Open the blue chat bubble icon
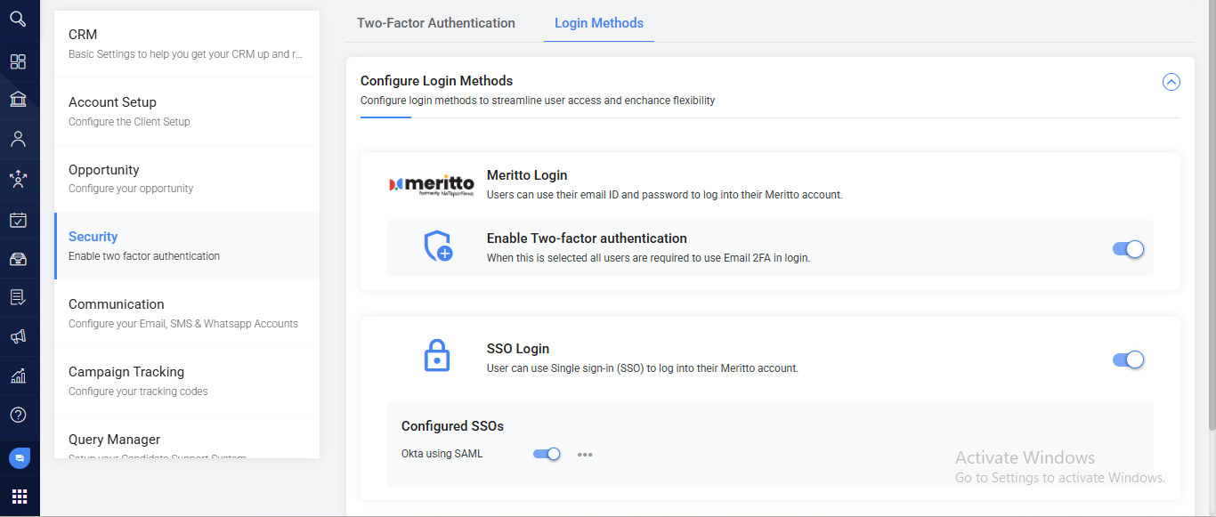This screenshot has height=517, width=1216. [x=19, y=458]
